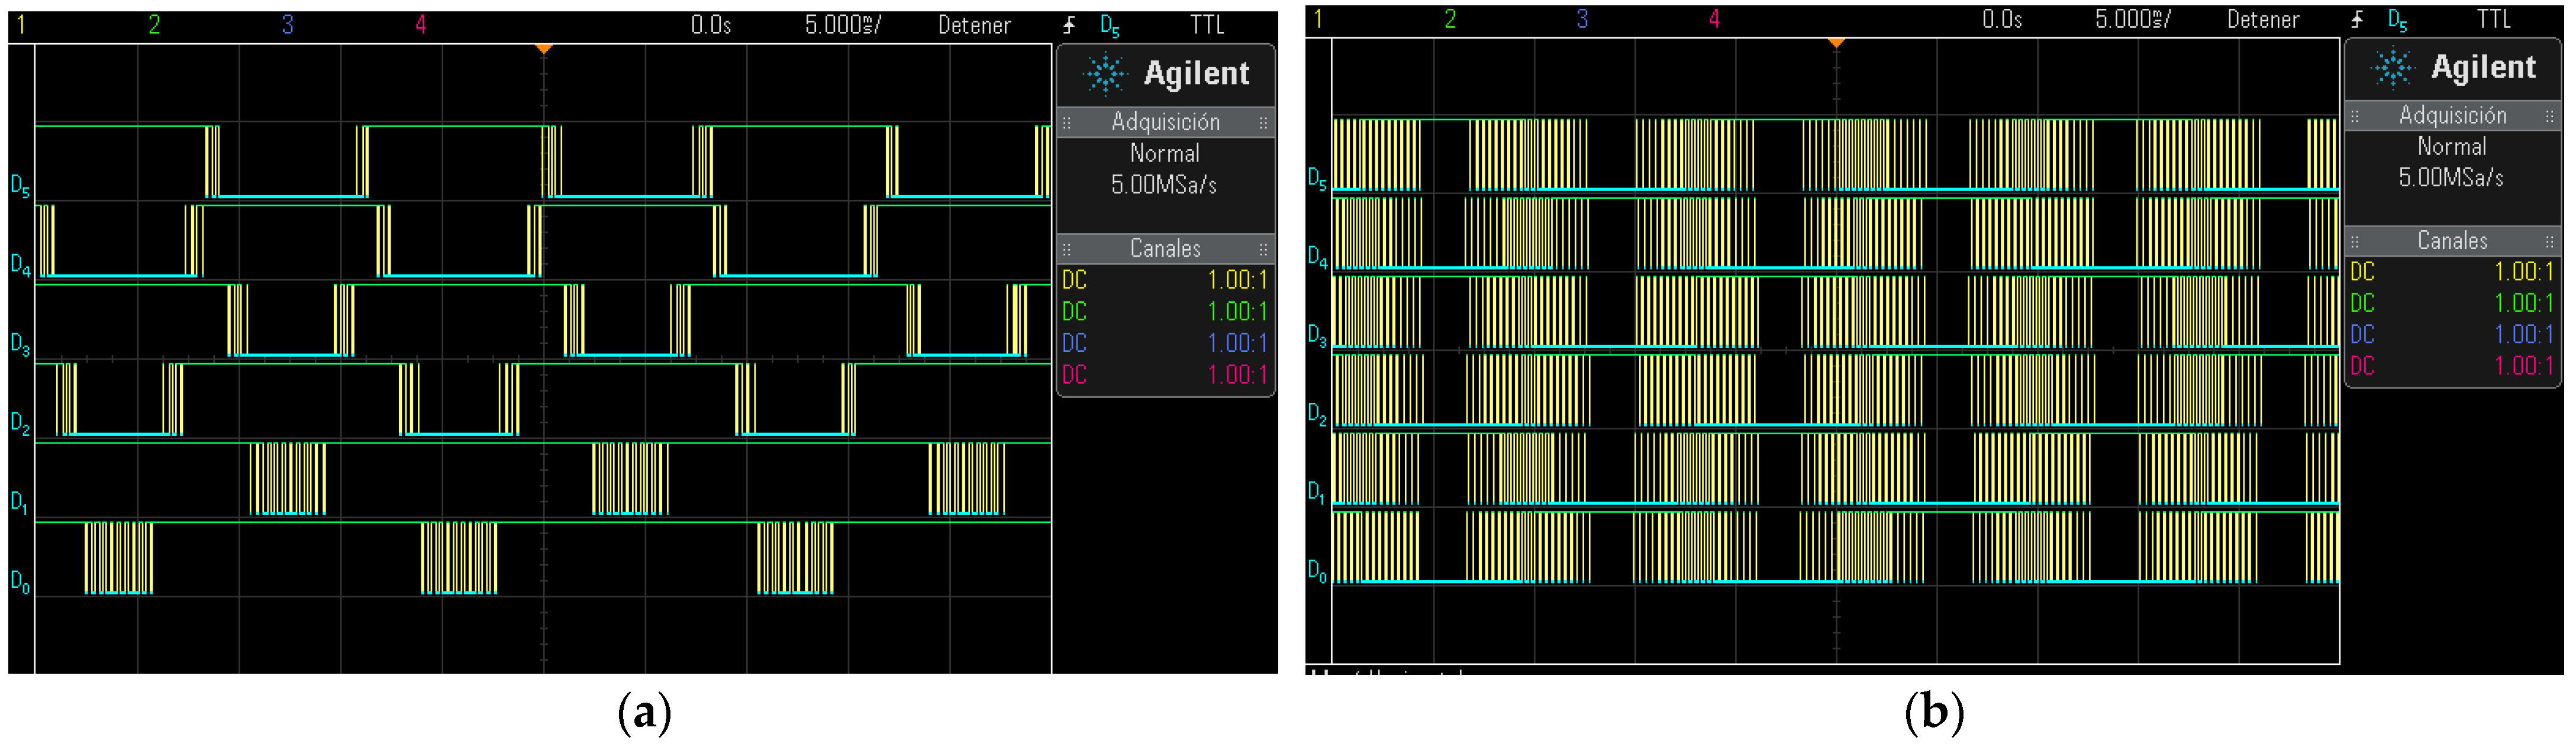Click the D5 channel label in left scope
The width and height of the screenshot is (2576, 750).
click(20, 185)
